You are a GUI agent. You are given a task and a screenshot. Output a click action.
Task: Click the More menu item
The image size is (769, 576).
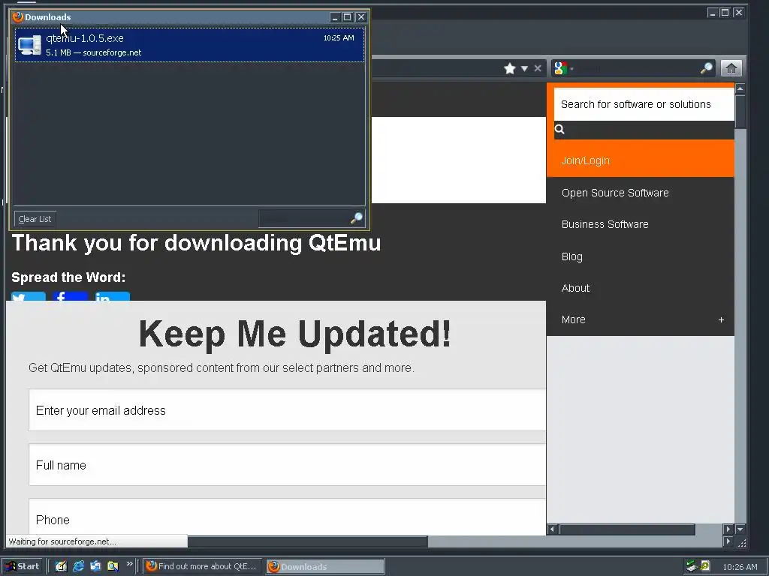[573, 319]
